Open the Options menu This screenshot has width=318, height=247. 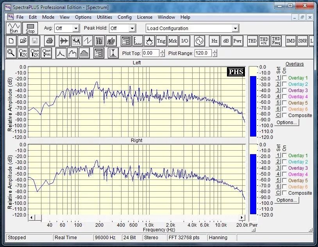tap(83, 17)
